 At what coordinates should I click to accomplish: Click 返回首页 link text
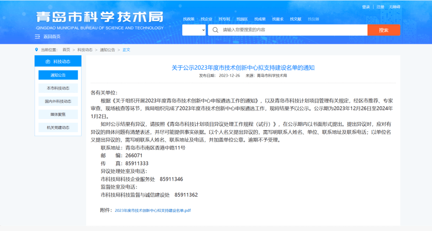point(52,37)
